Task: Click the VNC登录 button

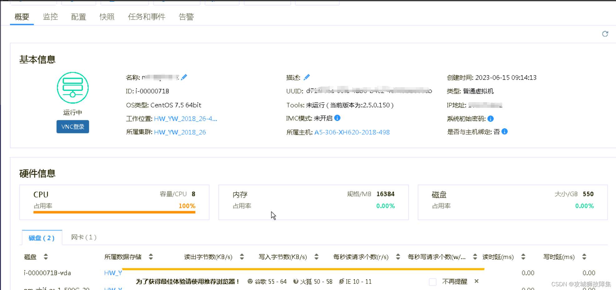Action: 73,127
